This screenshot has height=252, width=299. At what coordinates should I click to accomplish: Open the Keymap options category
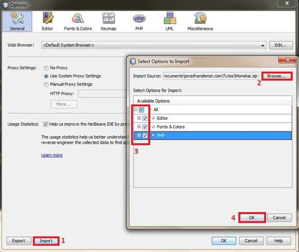109,21
